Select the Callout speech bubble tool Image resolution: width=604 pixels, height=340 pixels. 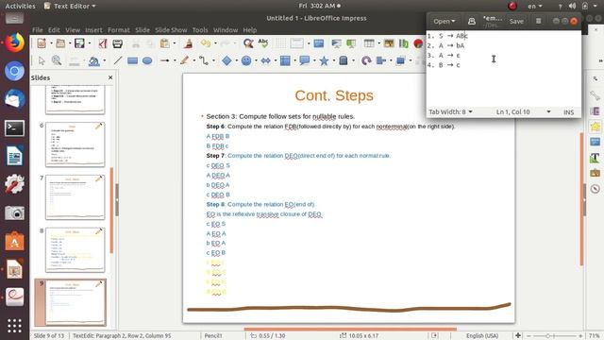[304, 60]
